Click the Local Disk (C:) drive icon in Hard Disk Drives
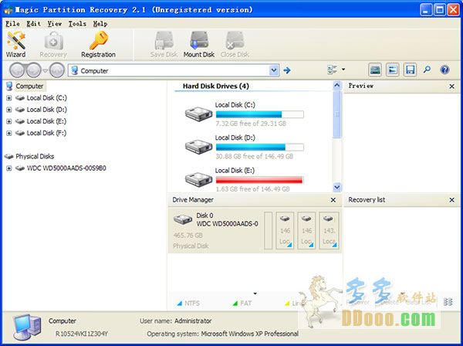The width and height of the screenshot is (463, 346). point(199,114)
